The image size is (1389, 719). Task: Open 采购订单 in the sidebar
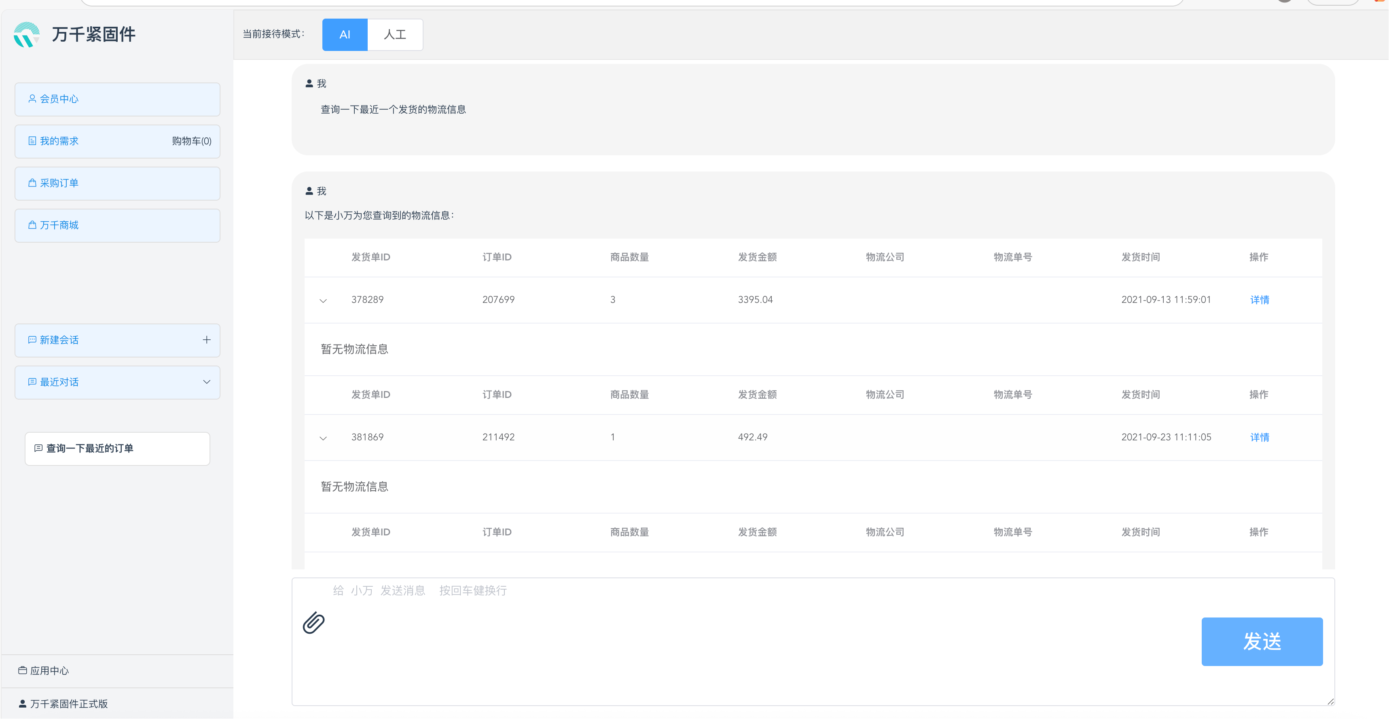click(59, 183)
